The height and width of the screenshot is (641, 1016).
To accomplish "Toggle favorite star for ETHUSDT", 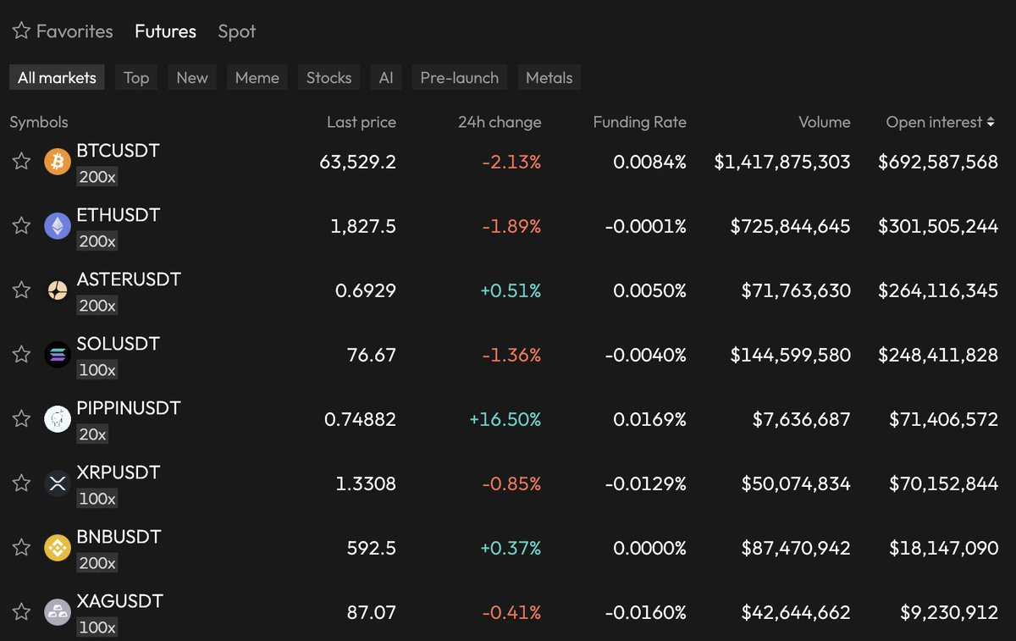I will click(21, 225).
